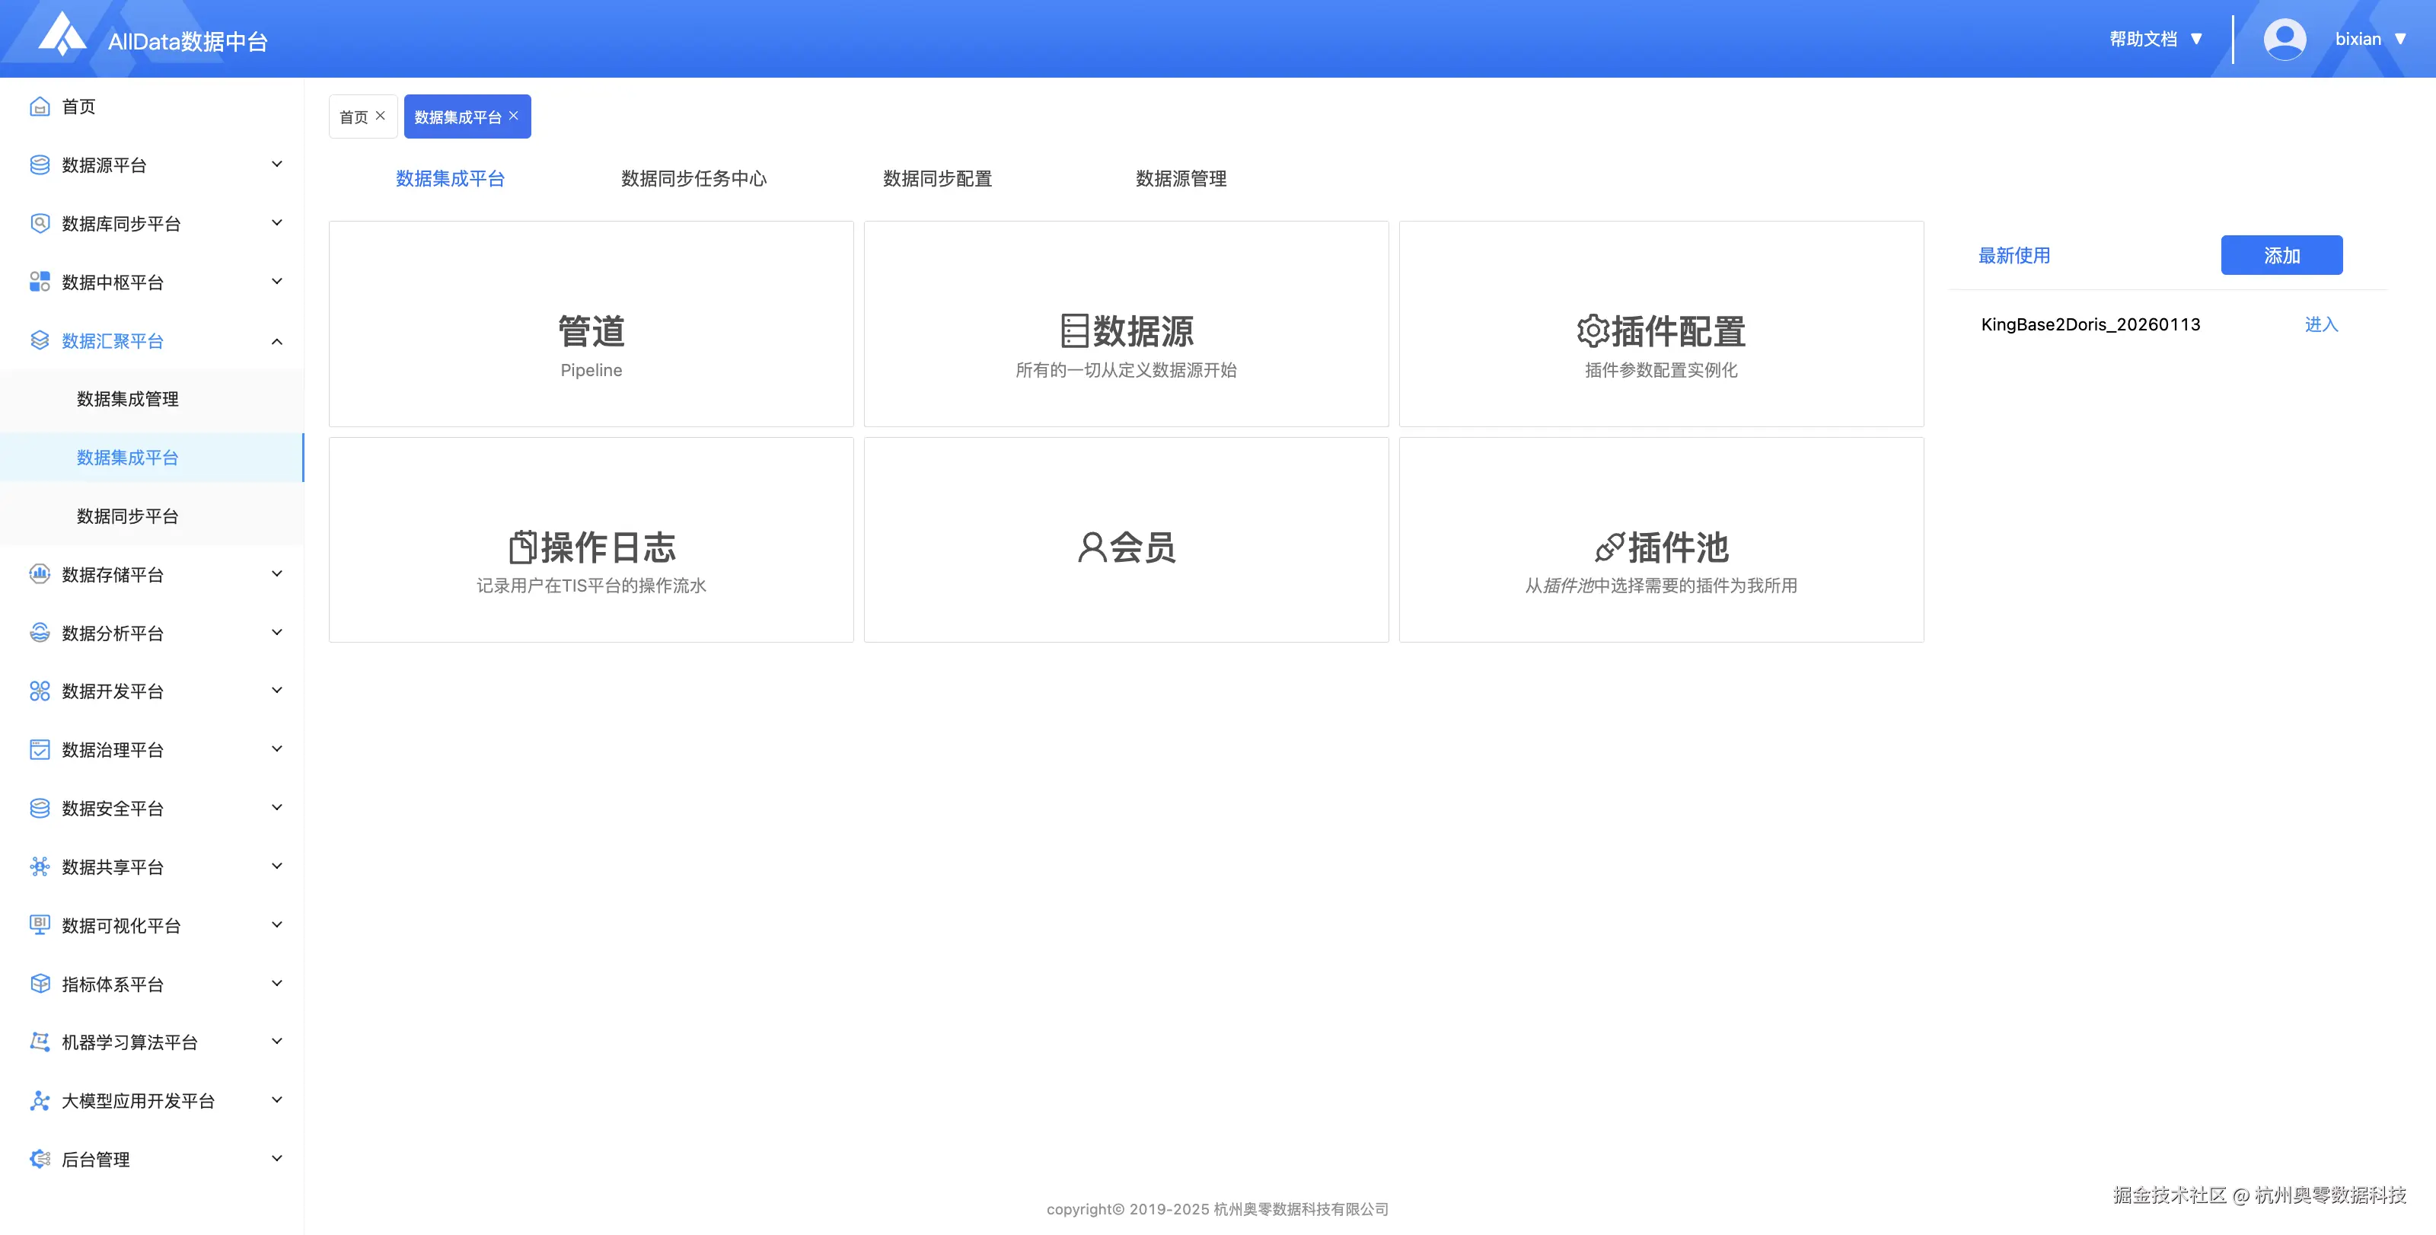Click the 添加 button
This screenshot has height=1235, width=2436.
click(2281, 254)
